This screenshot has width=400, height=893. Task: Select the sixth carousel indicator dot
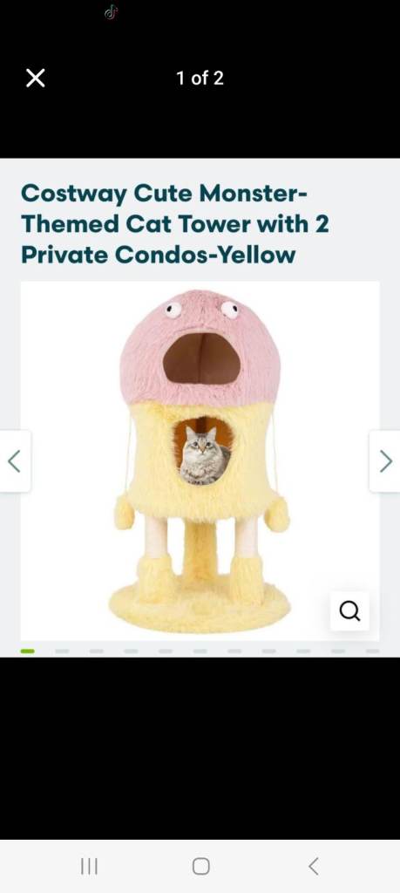(200, 651)
